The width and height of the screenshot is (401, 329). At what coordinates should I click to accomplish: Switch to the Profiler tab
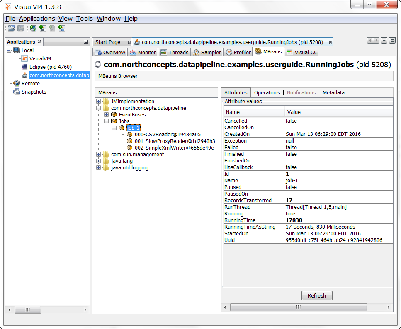[238, 52]
